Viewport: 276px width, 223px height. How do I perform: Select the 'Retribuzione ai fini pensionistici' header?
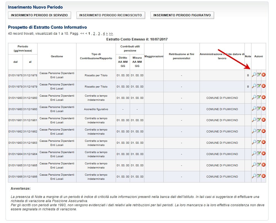(x=182, y=56)
